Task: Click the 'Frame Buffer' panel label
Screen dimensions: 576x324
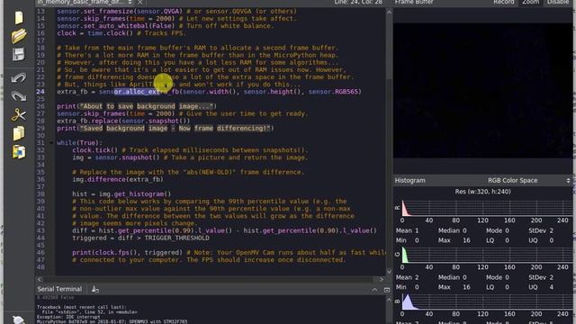Action: [x=414, y=2]
